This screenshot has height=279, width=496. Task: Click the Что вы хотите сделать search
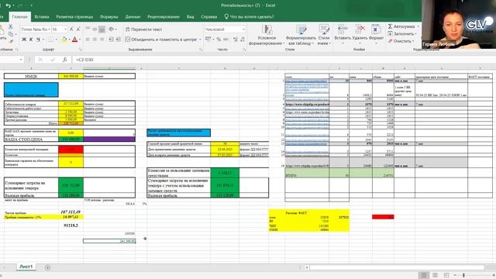[250, 17]
